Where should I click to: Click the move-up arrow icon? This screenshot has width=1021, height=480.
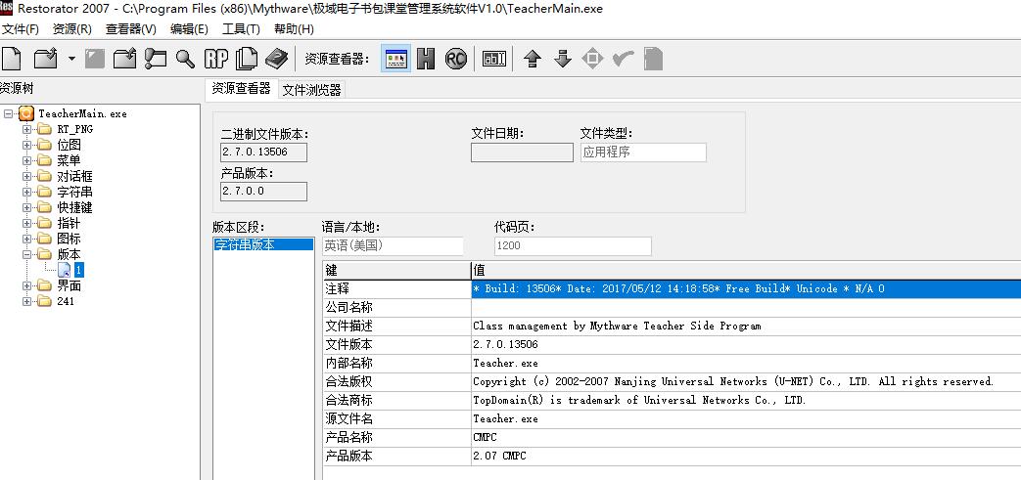(x=533, y=59)
